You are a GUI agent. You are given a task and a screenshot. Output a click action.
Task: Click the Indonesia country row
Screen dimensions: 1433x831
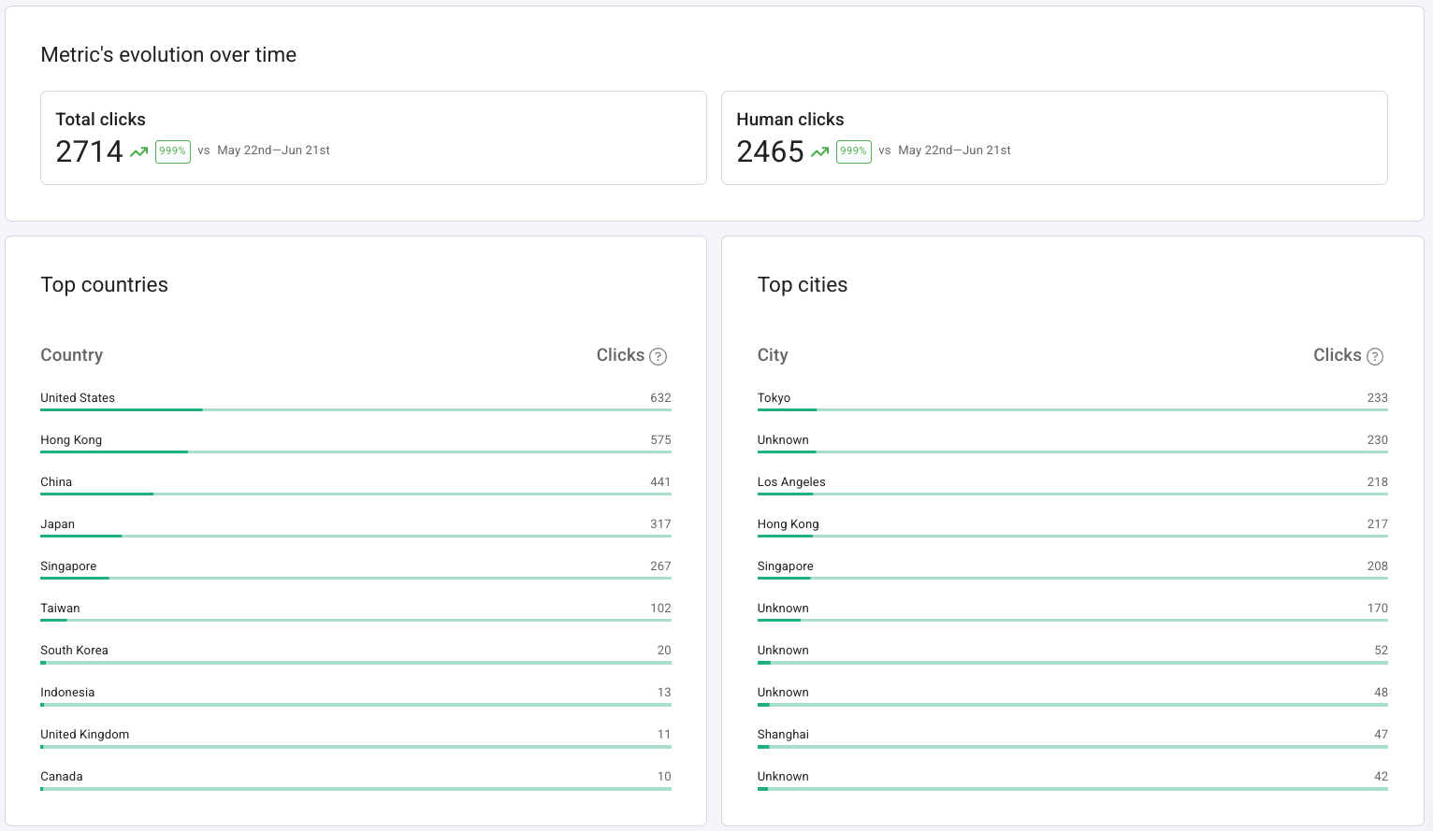point(355,695)
